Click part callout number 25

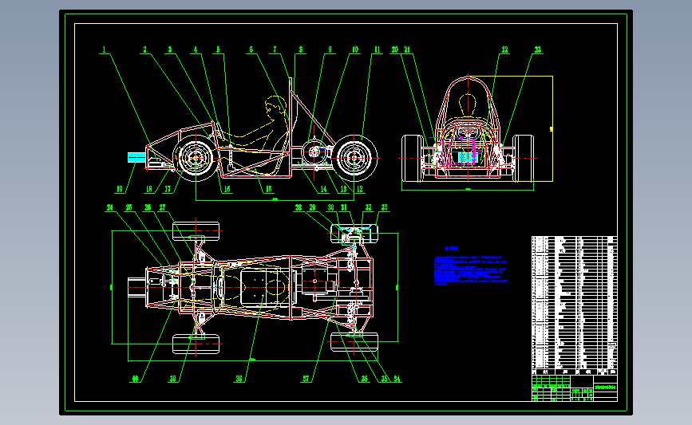[129, 207]
